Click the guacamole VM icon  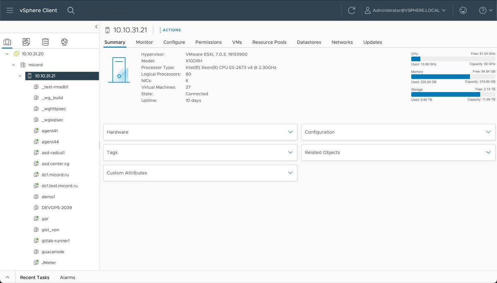pos(36,252)
